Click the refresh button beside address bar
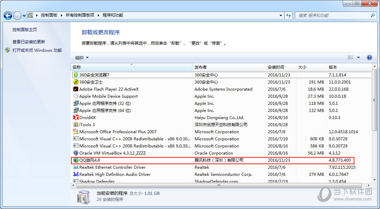This screenshot has height=209, width=380. click(x=288, y=15)
